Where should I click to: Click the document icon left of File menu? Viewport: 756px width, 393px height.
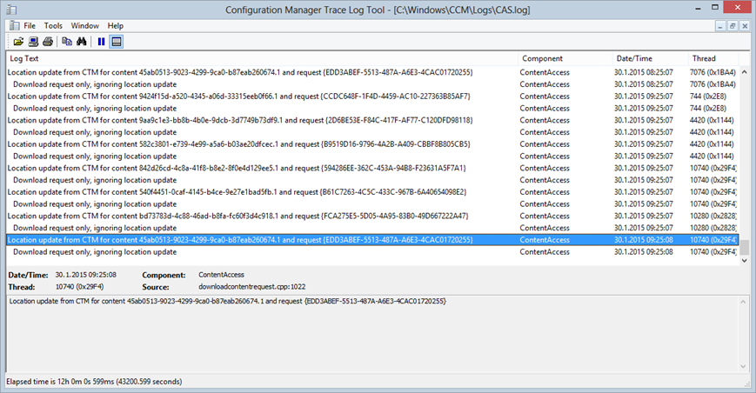pos(15,25)
